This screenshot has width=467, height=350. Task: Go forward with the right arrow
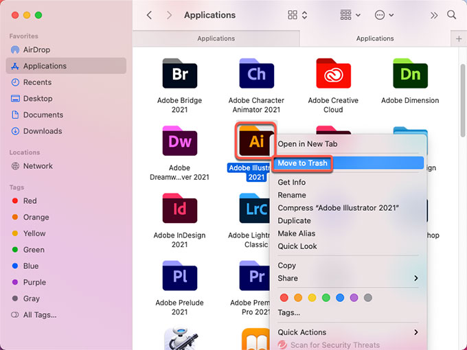(x=169, y=15)
